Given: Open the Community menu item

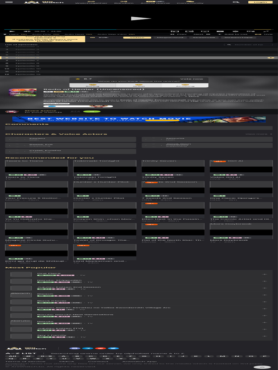Looking at the screenshot, I should (x=190, y=3).
